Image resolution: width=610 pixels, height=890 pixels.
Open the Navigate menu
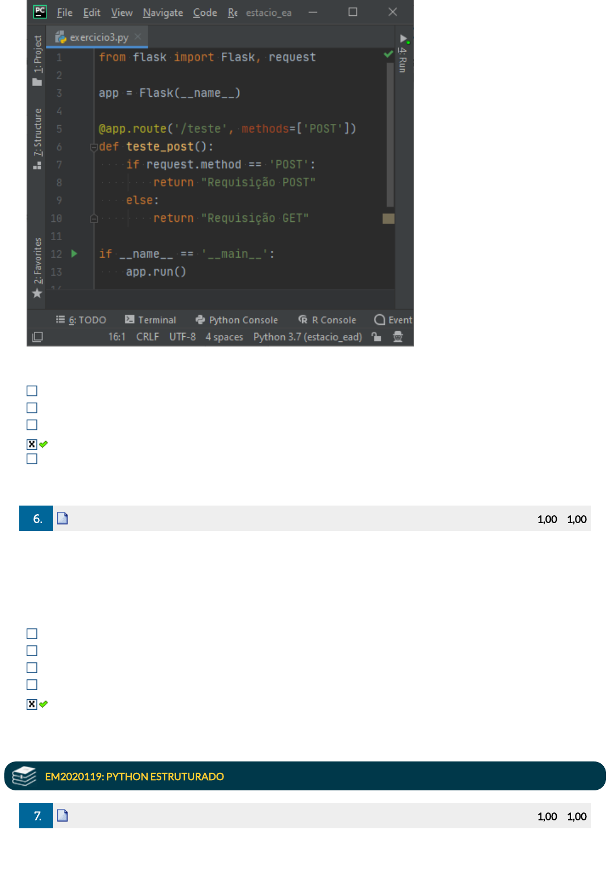(x=163, y=12)
